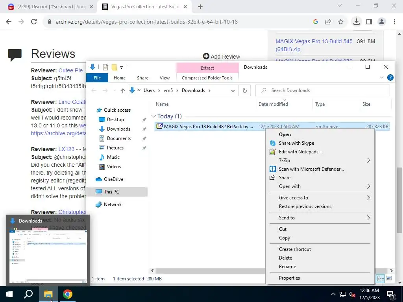Select Network in the navigation pane
403x302 pixels.
coord(113,204)
